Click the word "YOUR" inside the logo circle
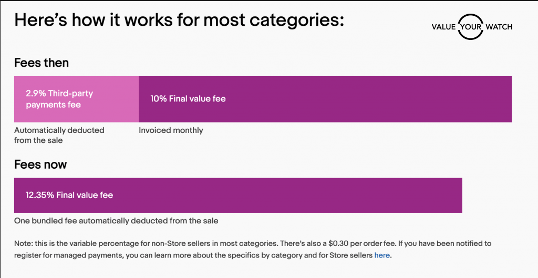Screen dimensions: 538x278 click(471, 27)
